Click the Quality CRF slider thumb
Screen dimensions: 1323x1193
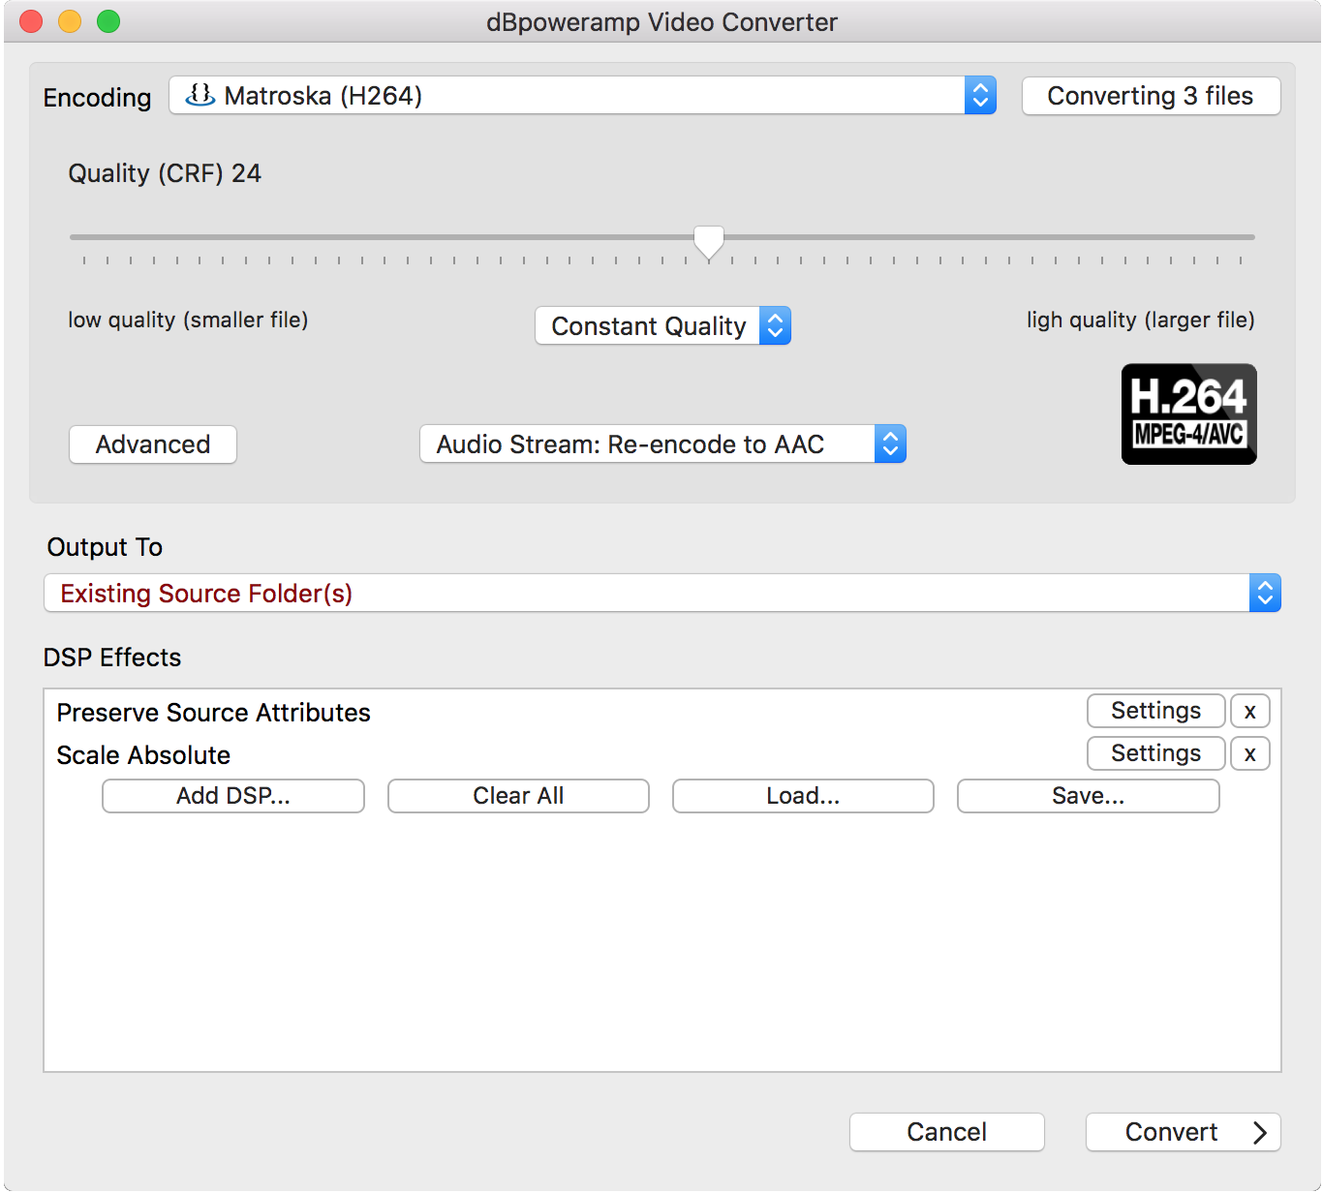[709, 242]
